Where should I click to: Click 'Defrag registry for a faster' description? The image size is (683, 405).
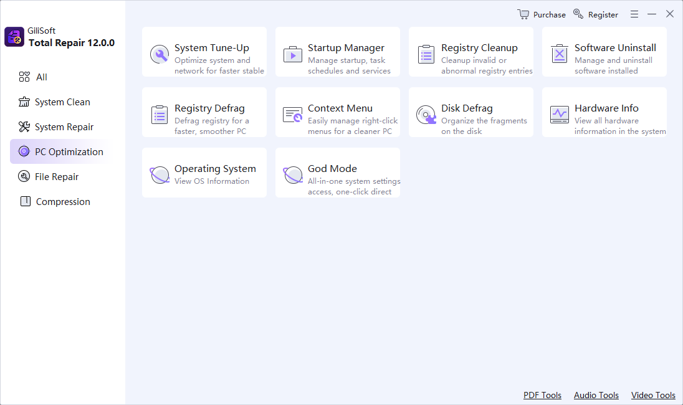pyautogui.click(x=212, y=126)
